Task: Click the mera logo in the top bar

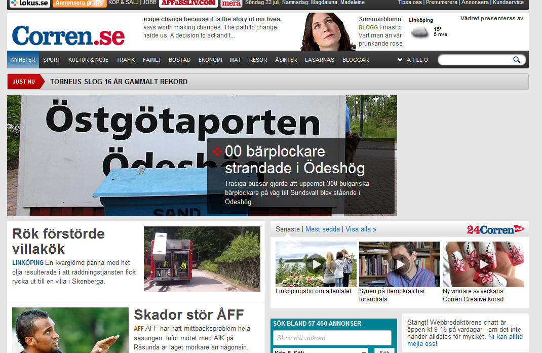Action: (231, 3)
